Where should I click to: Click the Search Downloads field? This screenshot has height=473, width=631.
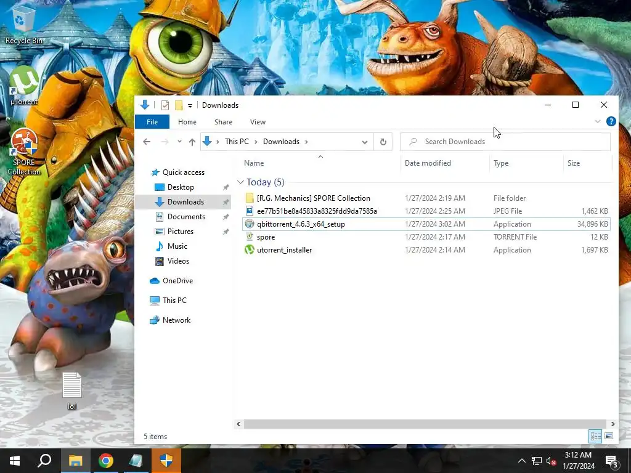pos(505,142)
